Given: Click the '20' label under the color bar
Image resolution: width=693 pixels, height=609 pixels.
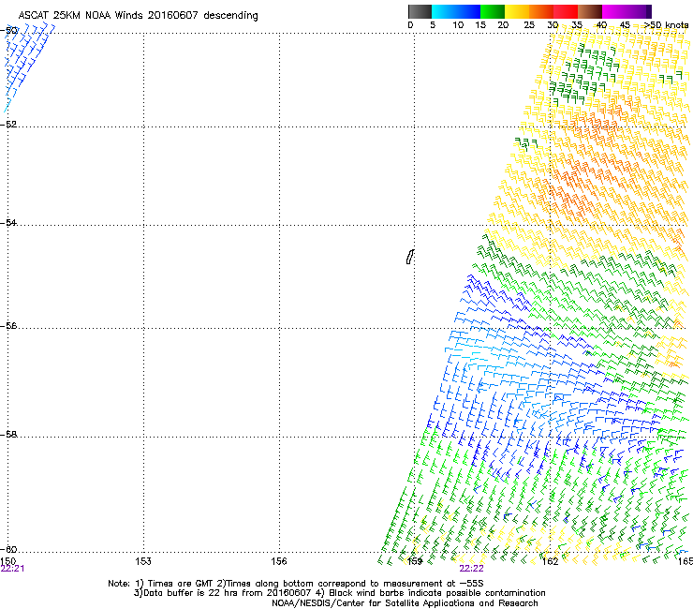Looking at the screenshot, I should click(x=503, y=24).
